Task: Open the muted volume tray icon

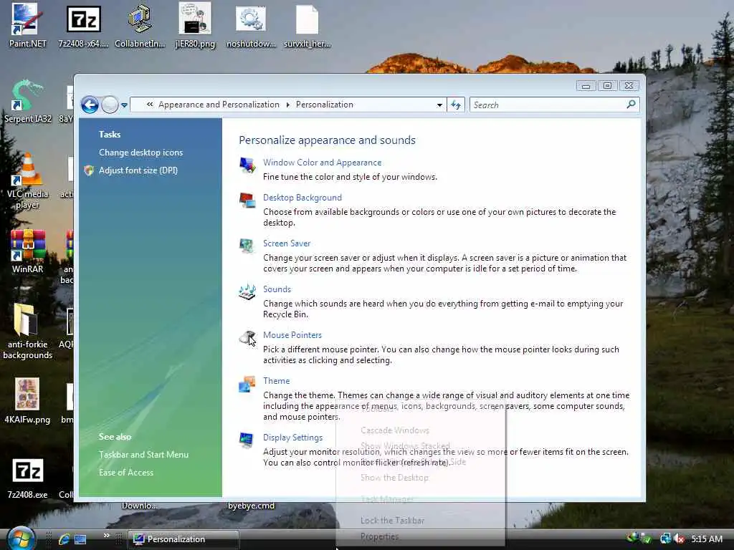Action: 678,539
